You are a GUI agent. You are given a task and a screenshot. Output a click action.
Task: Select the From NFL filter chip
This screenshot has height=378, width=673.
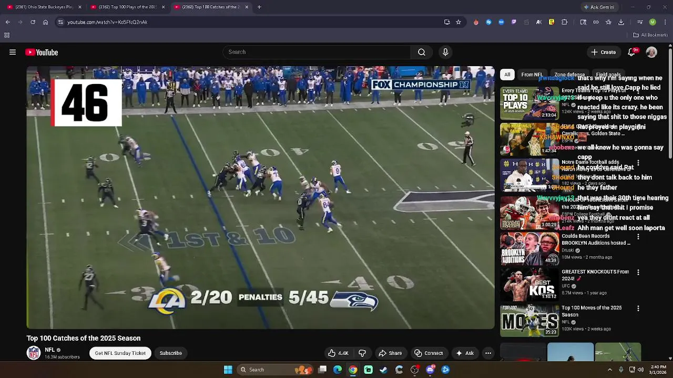coord(532,75)
